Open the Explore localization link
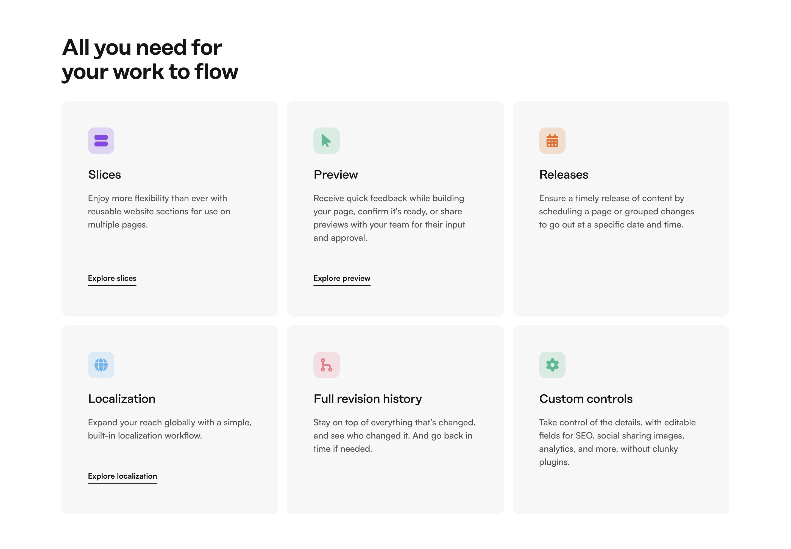The image size is (791, 549). [122, 476]
